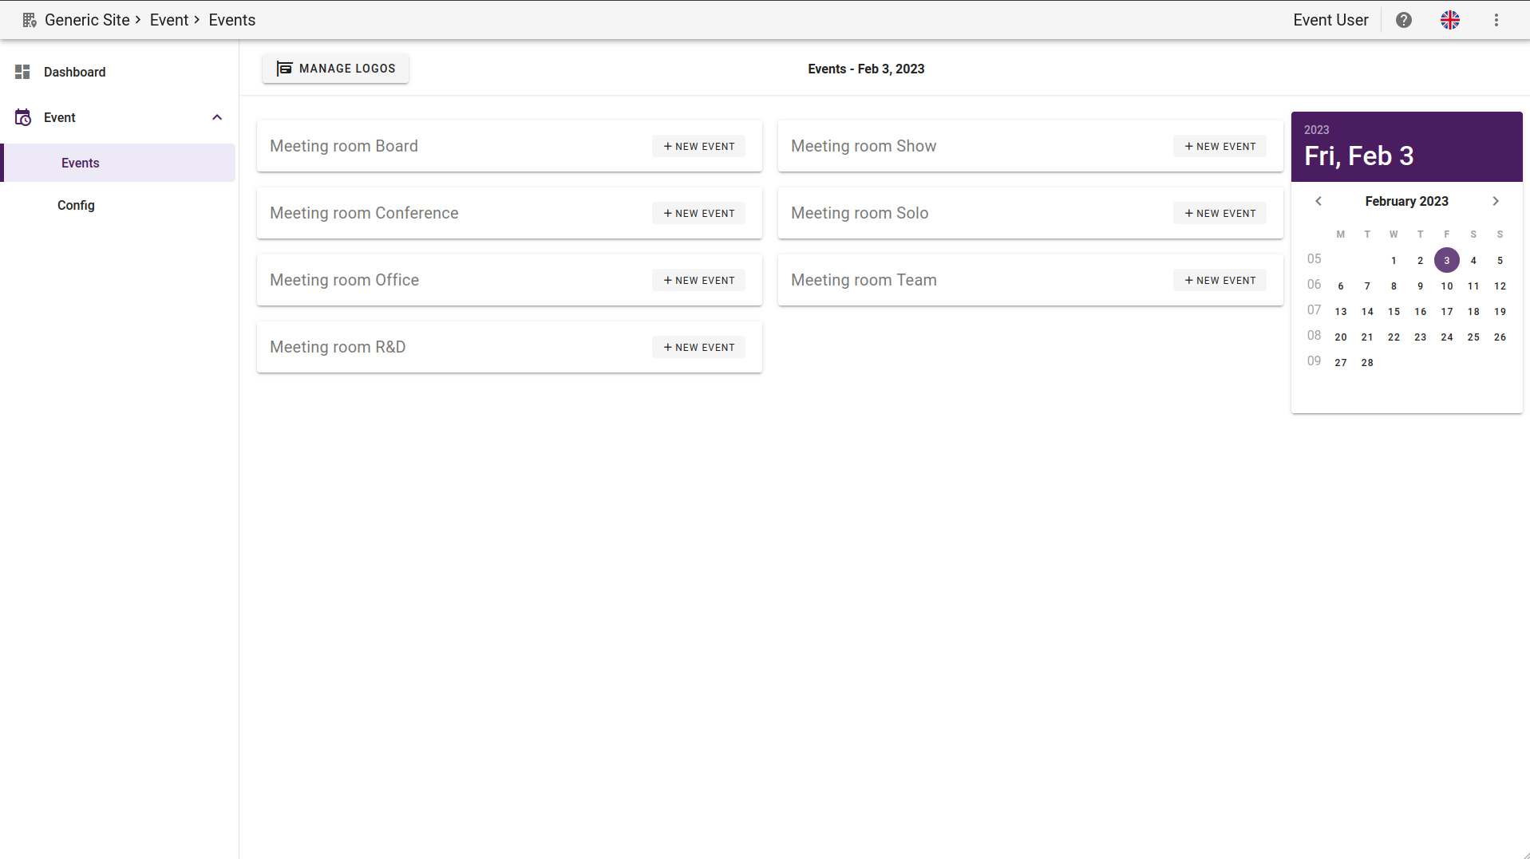Click week number 07 in calendar

(x=1314, y=309)
